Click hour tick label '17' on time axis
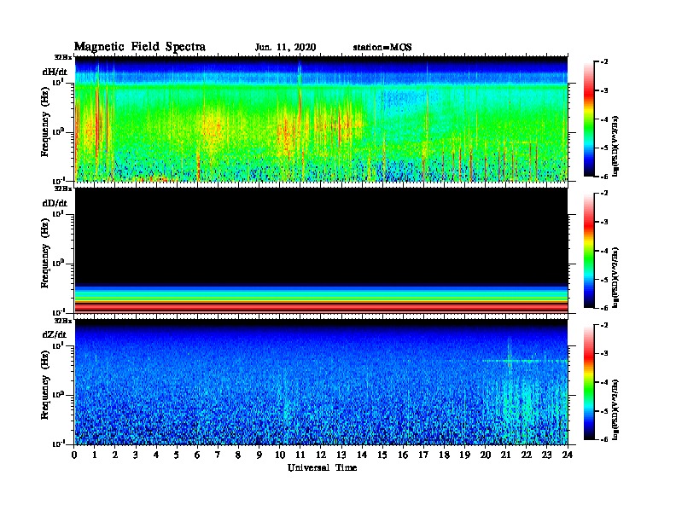Viewport: 676px width, 522px height. 423,455
